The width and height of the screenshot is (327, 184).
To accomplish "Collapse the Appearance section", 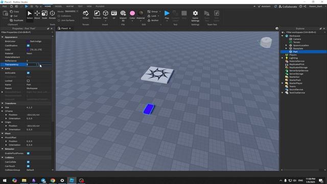I will tap(2, 37).
